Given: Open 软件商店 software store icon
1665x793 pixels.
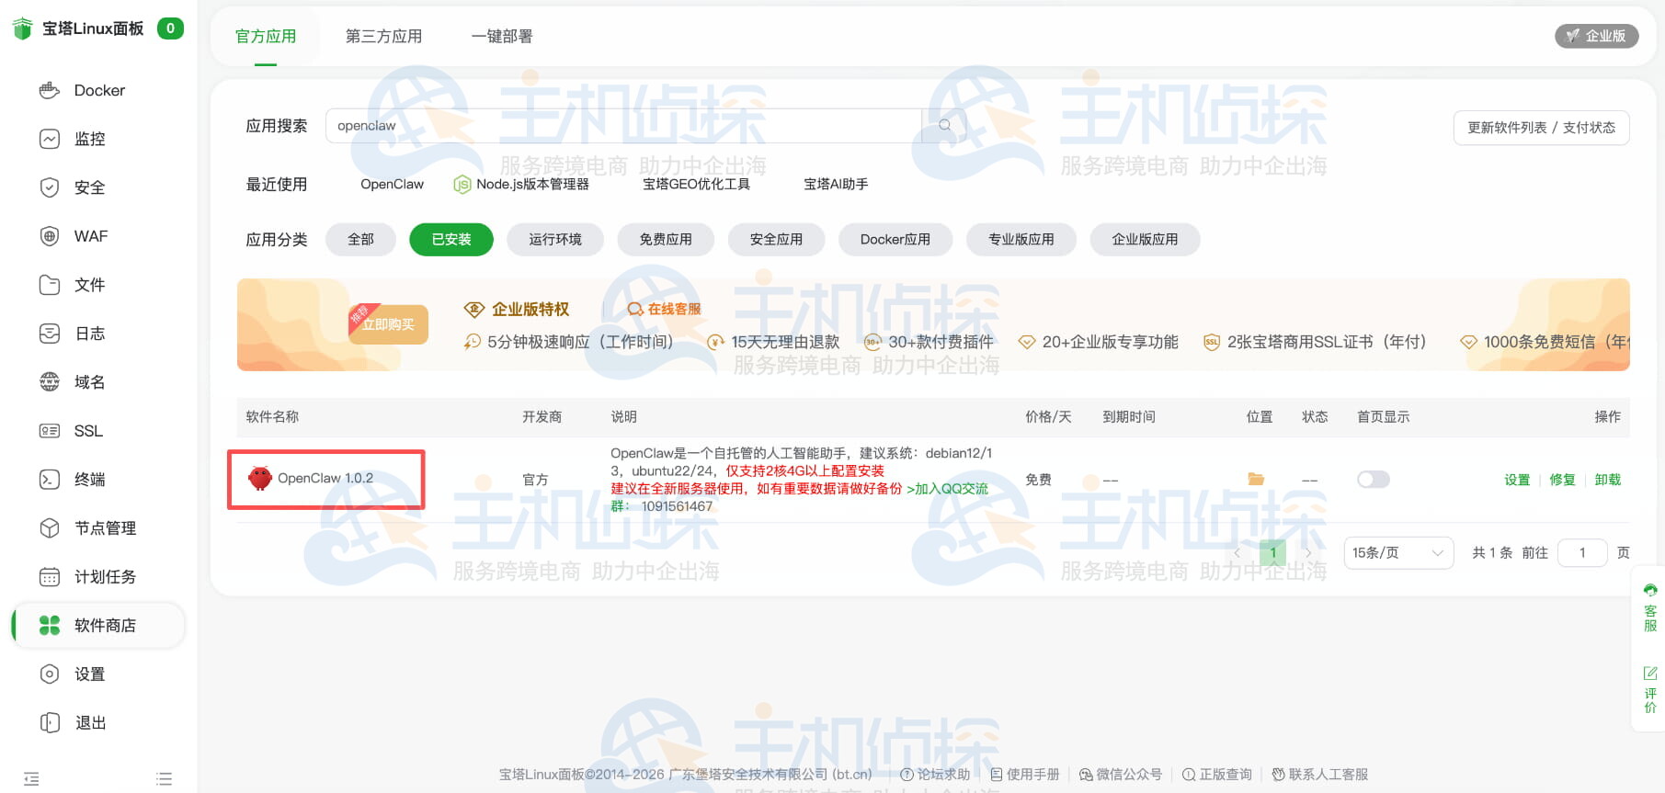Looking at the screenshot, I should pyautogui.click(x=50, y=626).
